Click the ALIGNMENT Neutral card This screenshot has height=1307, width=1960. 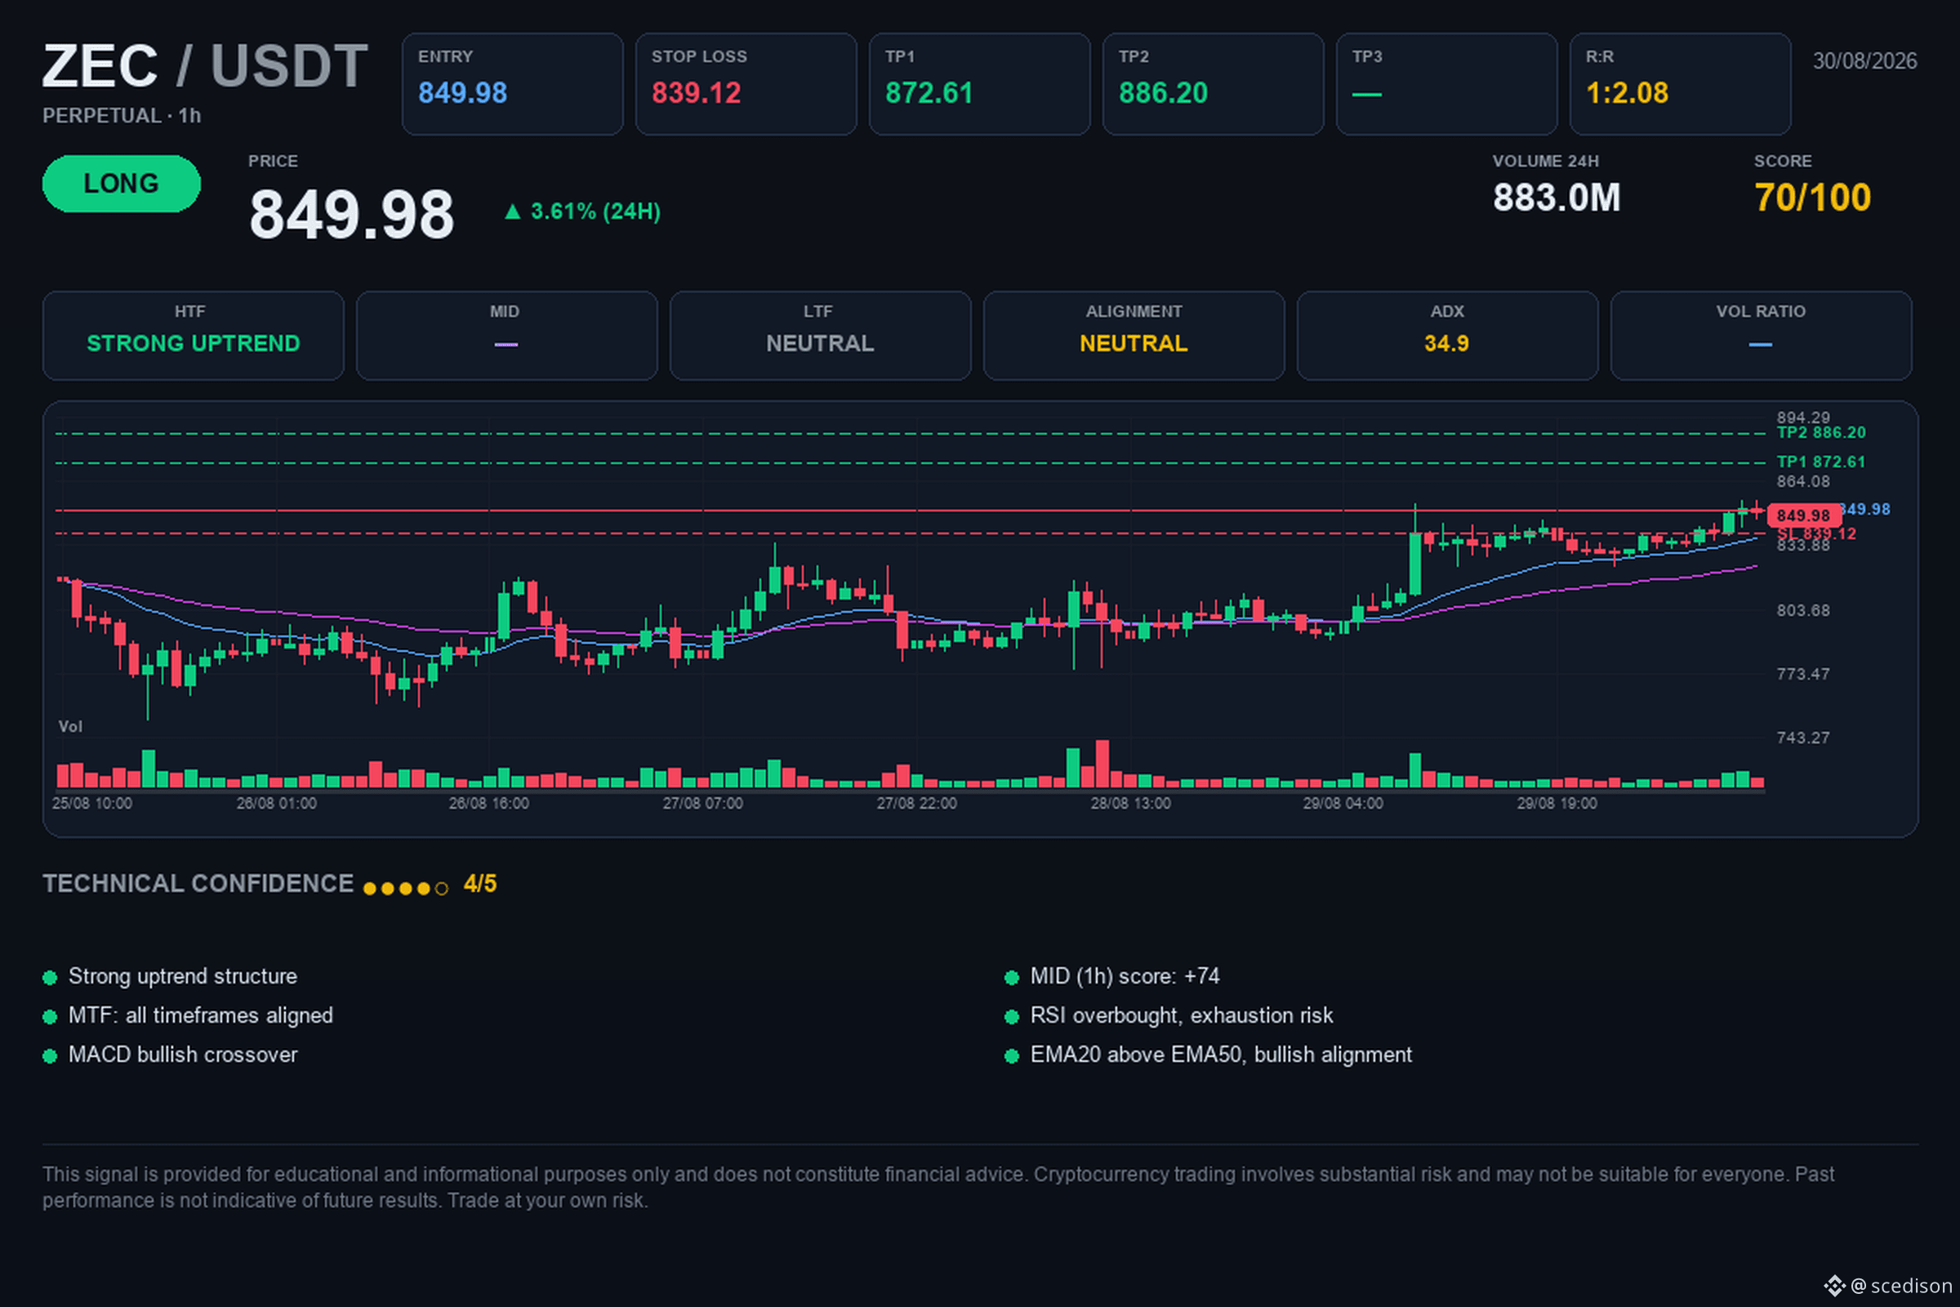(1134, 335)
